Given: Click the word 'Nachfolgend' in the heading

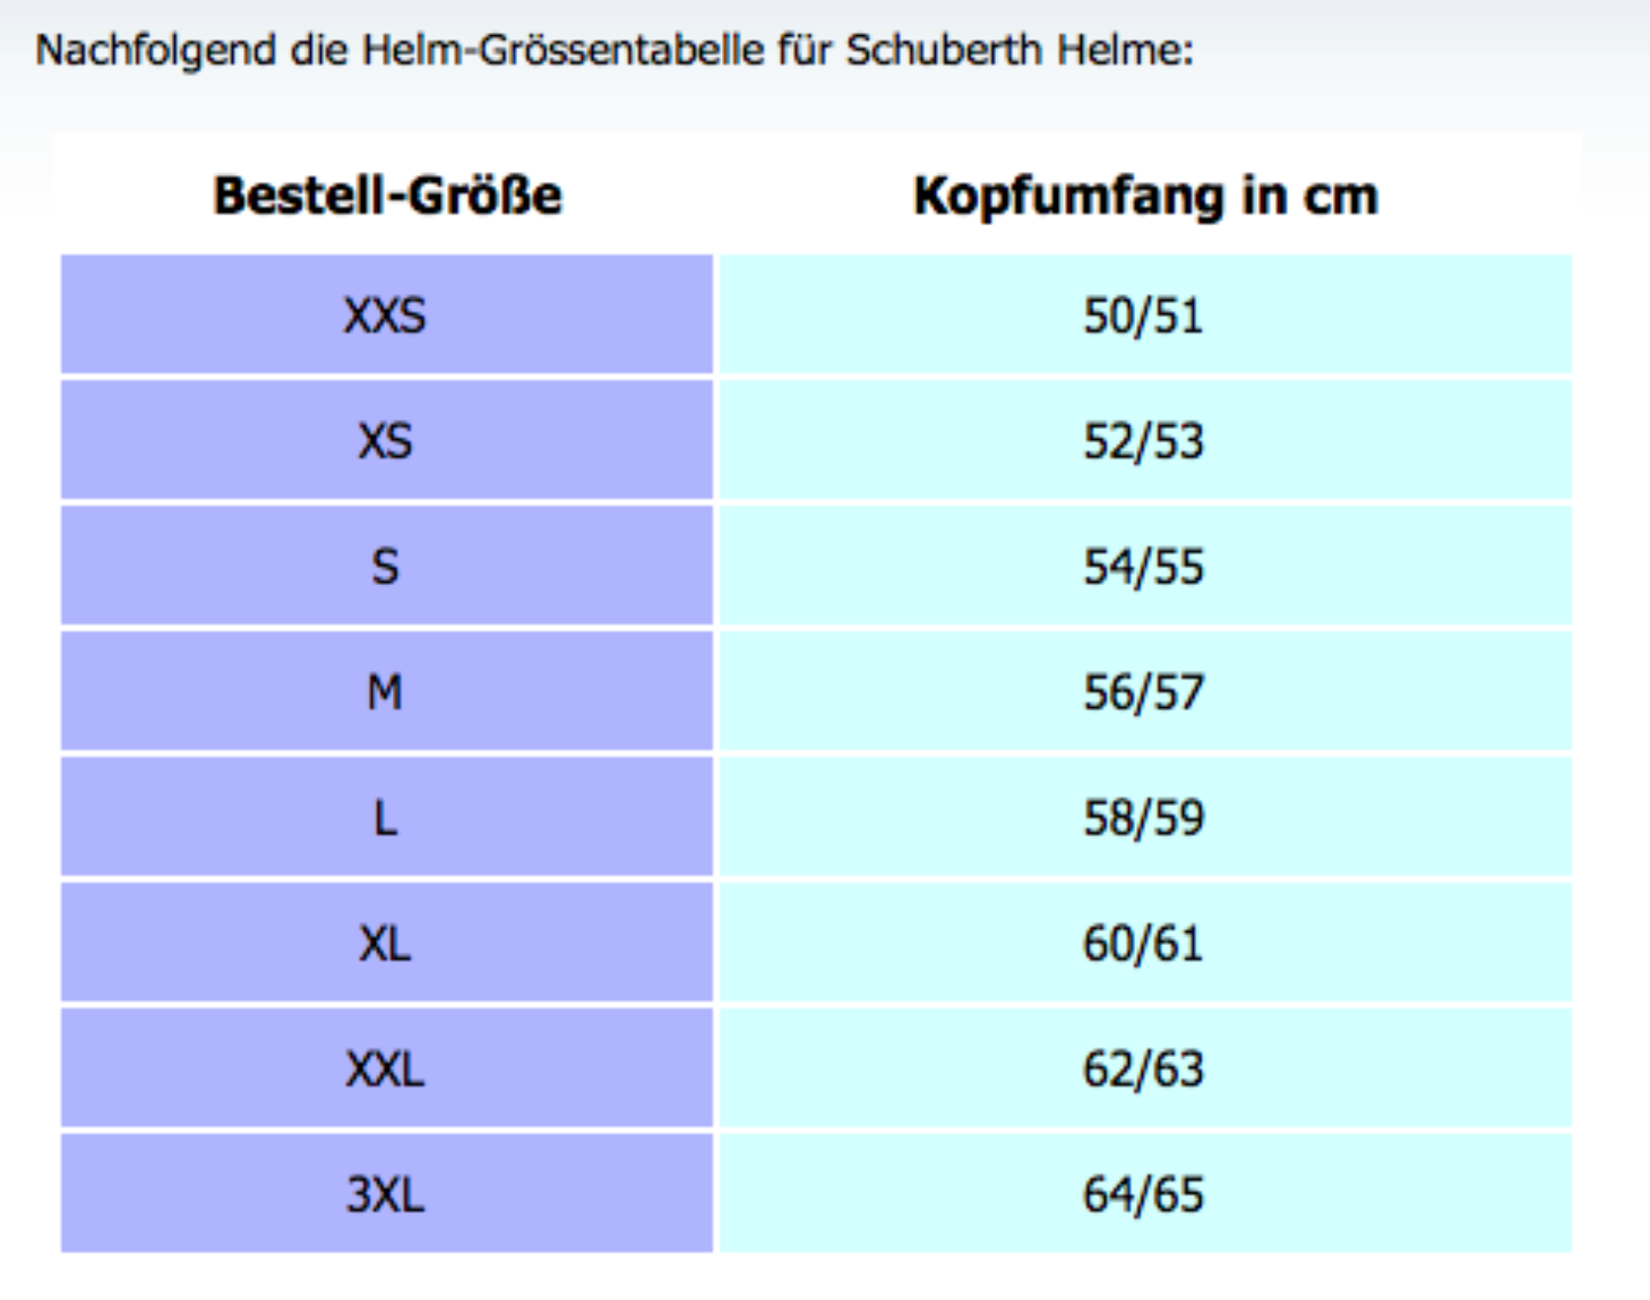Looking at the screenshot, I should point(155,50).
